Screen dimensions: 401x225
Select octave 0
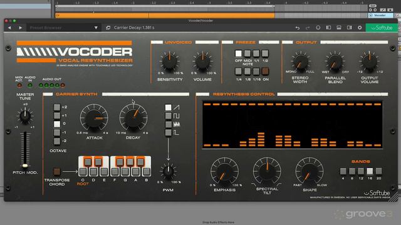pyautogui.click(x=57, y=124)
